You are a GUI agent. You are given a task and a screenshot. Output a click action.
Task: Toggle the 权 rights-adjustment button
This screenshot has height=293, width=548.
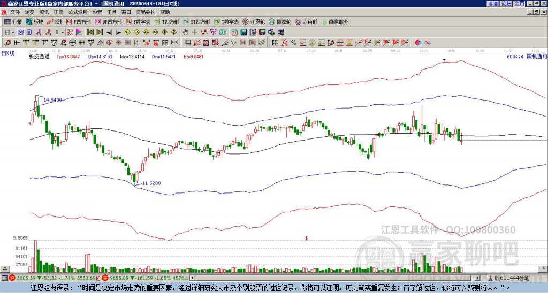coord(69,33)
